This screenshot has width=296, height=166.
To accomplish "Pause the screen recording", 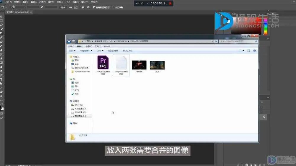I will tap(165, 3).
